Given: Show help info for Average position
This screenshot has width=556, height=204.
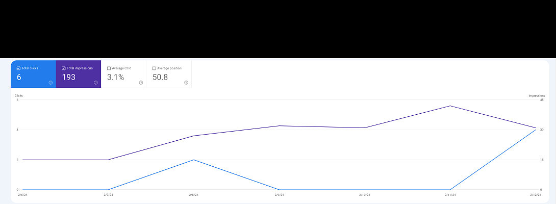Looking at the screenshot, I should pyautogui.click(x=186, y=83).
